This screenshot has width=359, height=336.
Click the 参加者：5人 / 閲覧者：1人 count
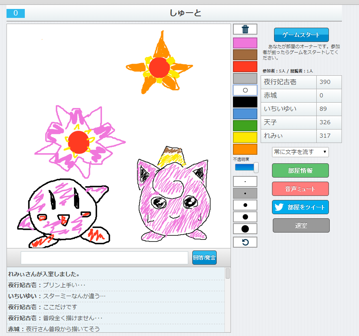tap(288, 71)
